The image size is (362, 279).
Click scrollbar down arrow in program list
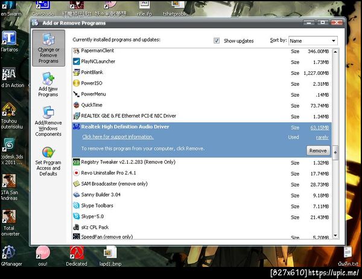tap(335, 236)
